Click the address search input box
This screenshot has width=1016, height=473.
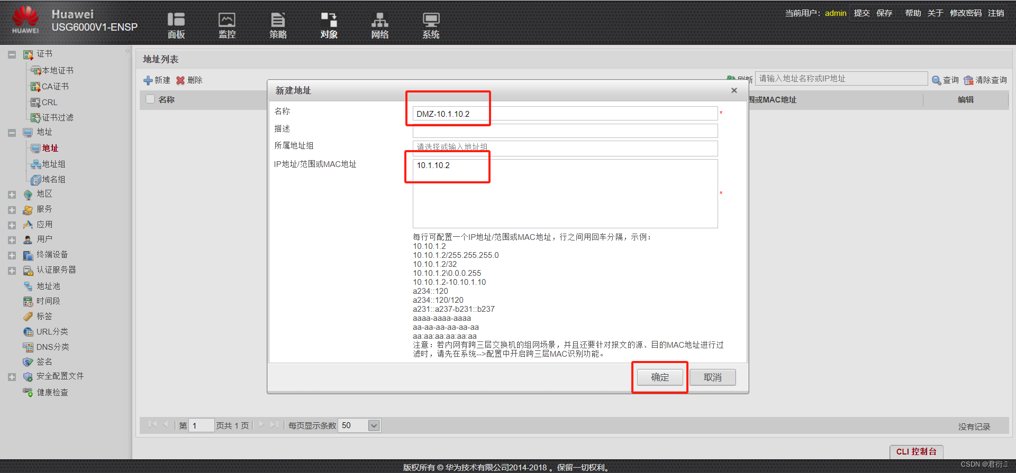pos(841,79)
